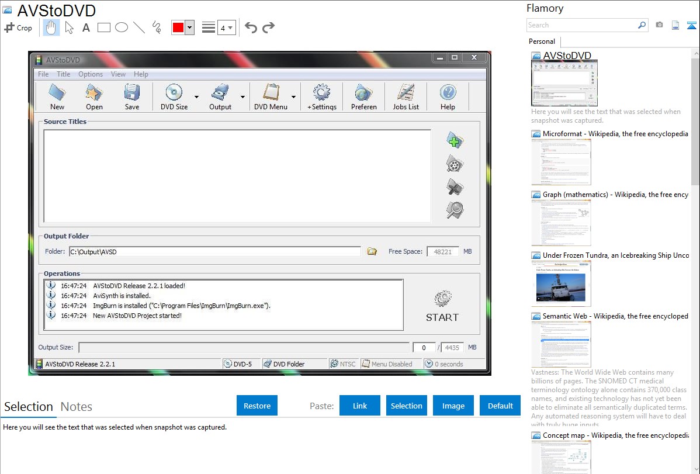The width and height of the screenshot is (700, 474).
Task: Open the line thickness dropdown
Action: (x=227, y=28)
